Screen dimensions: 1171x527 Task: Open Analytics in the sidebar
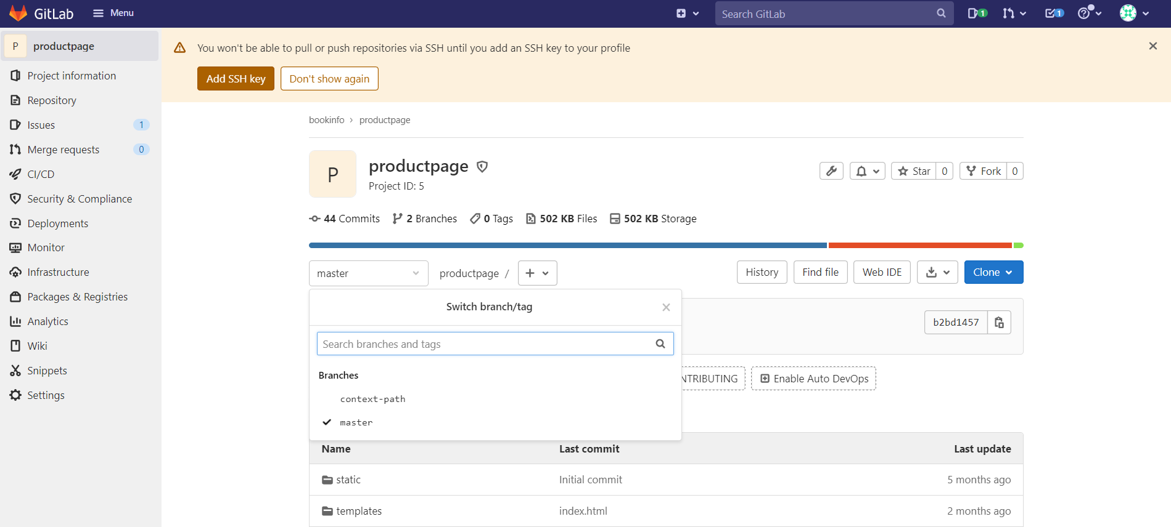48,321
